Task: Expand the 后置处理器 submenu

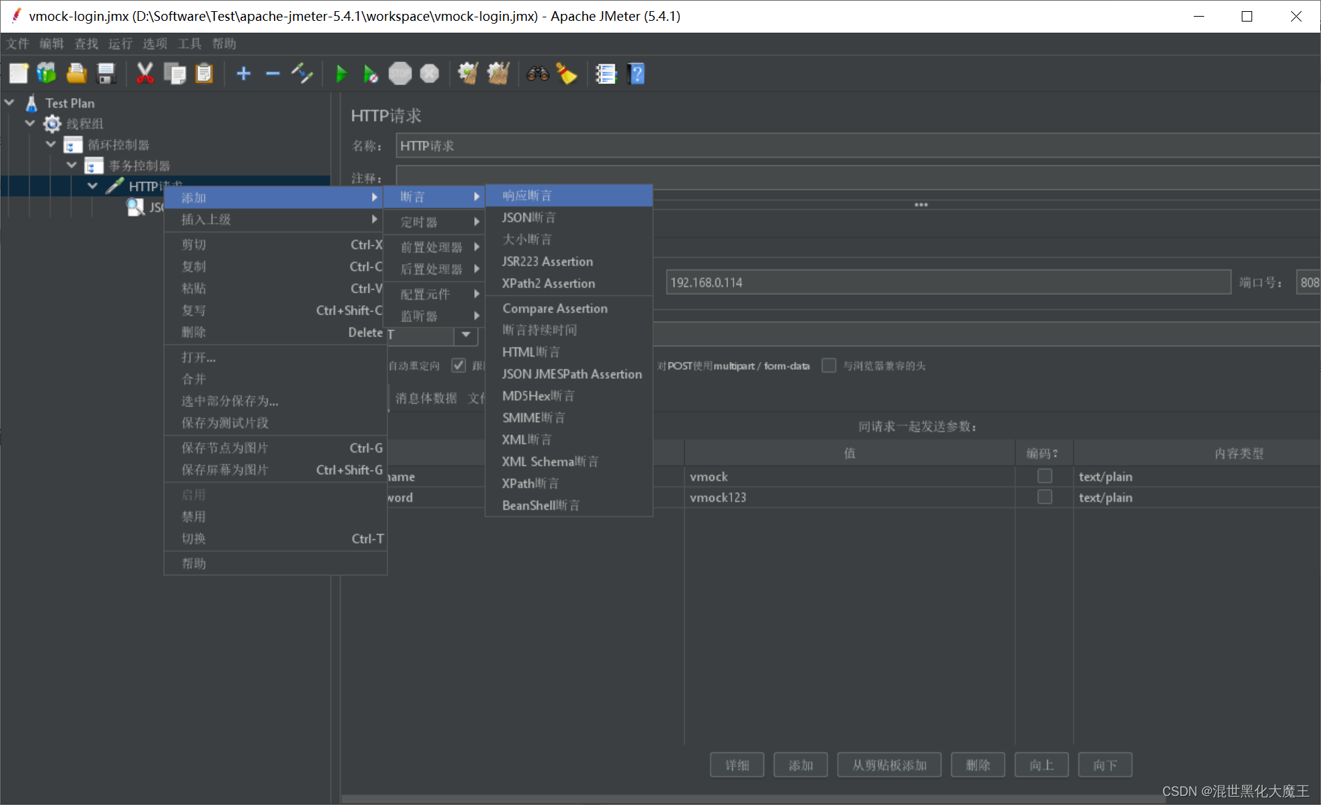Action: (435, 269)
